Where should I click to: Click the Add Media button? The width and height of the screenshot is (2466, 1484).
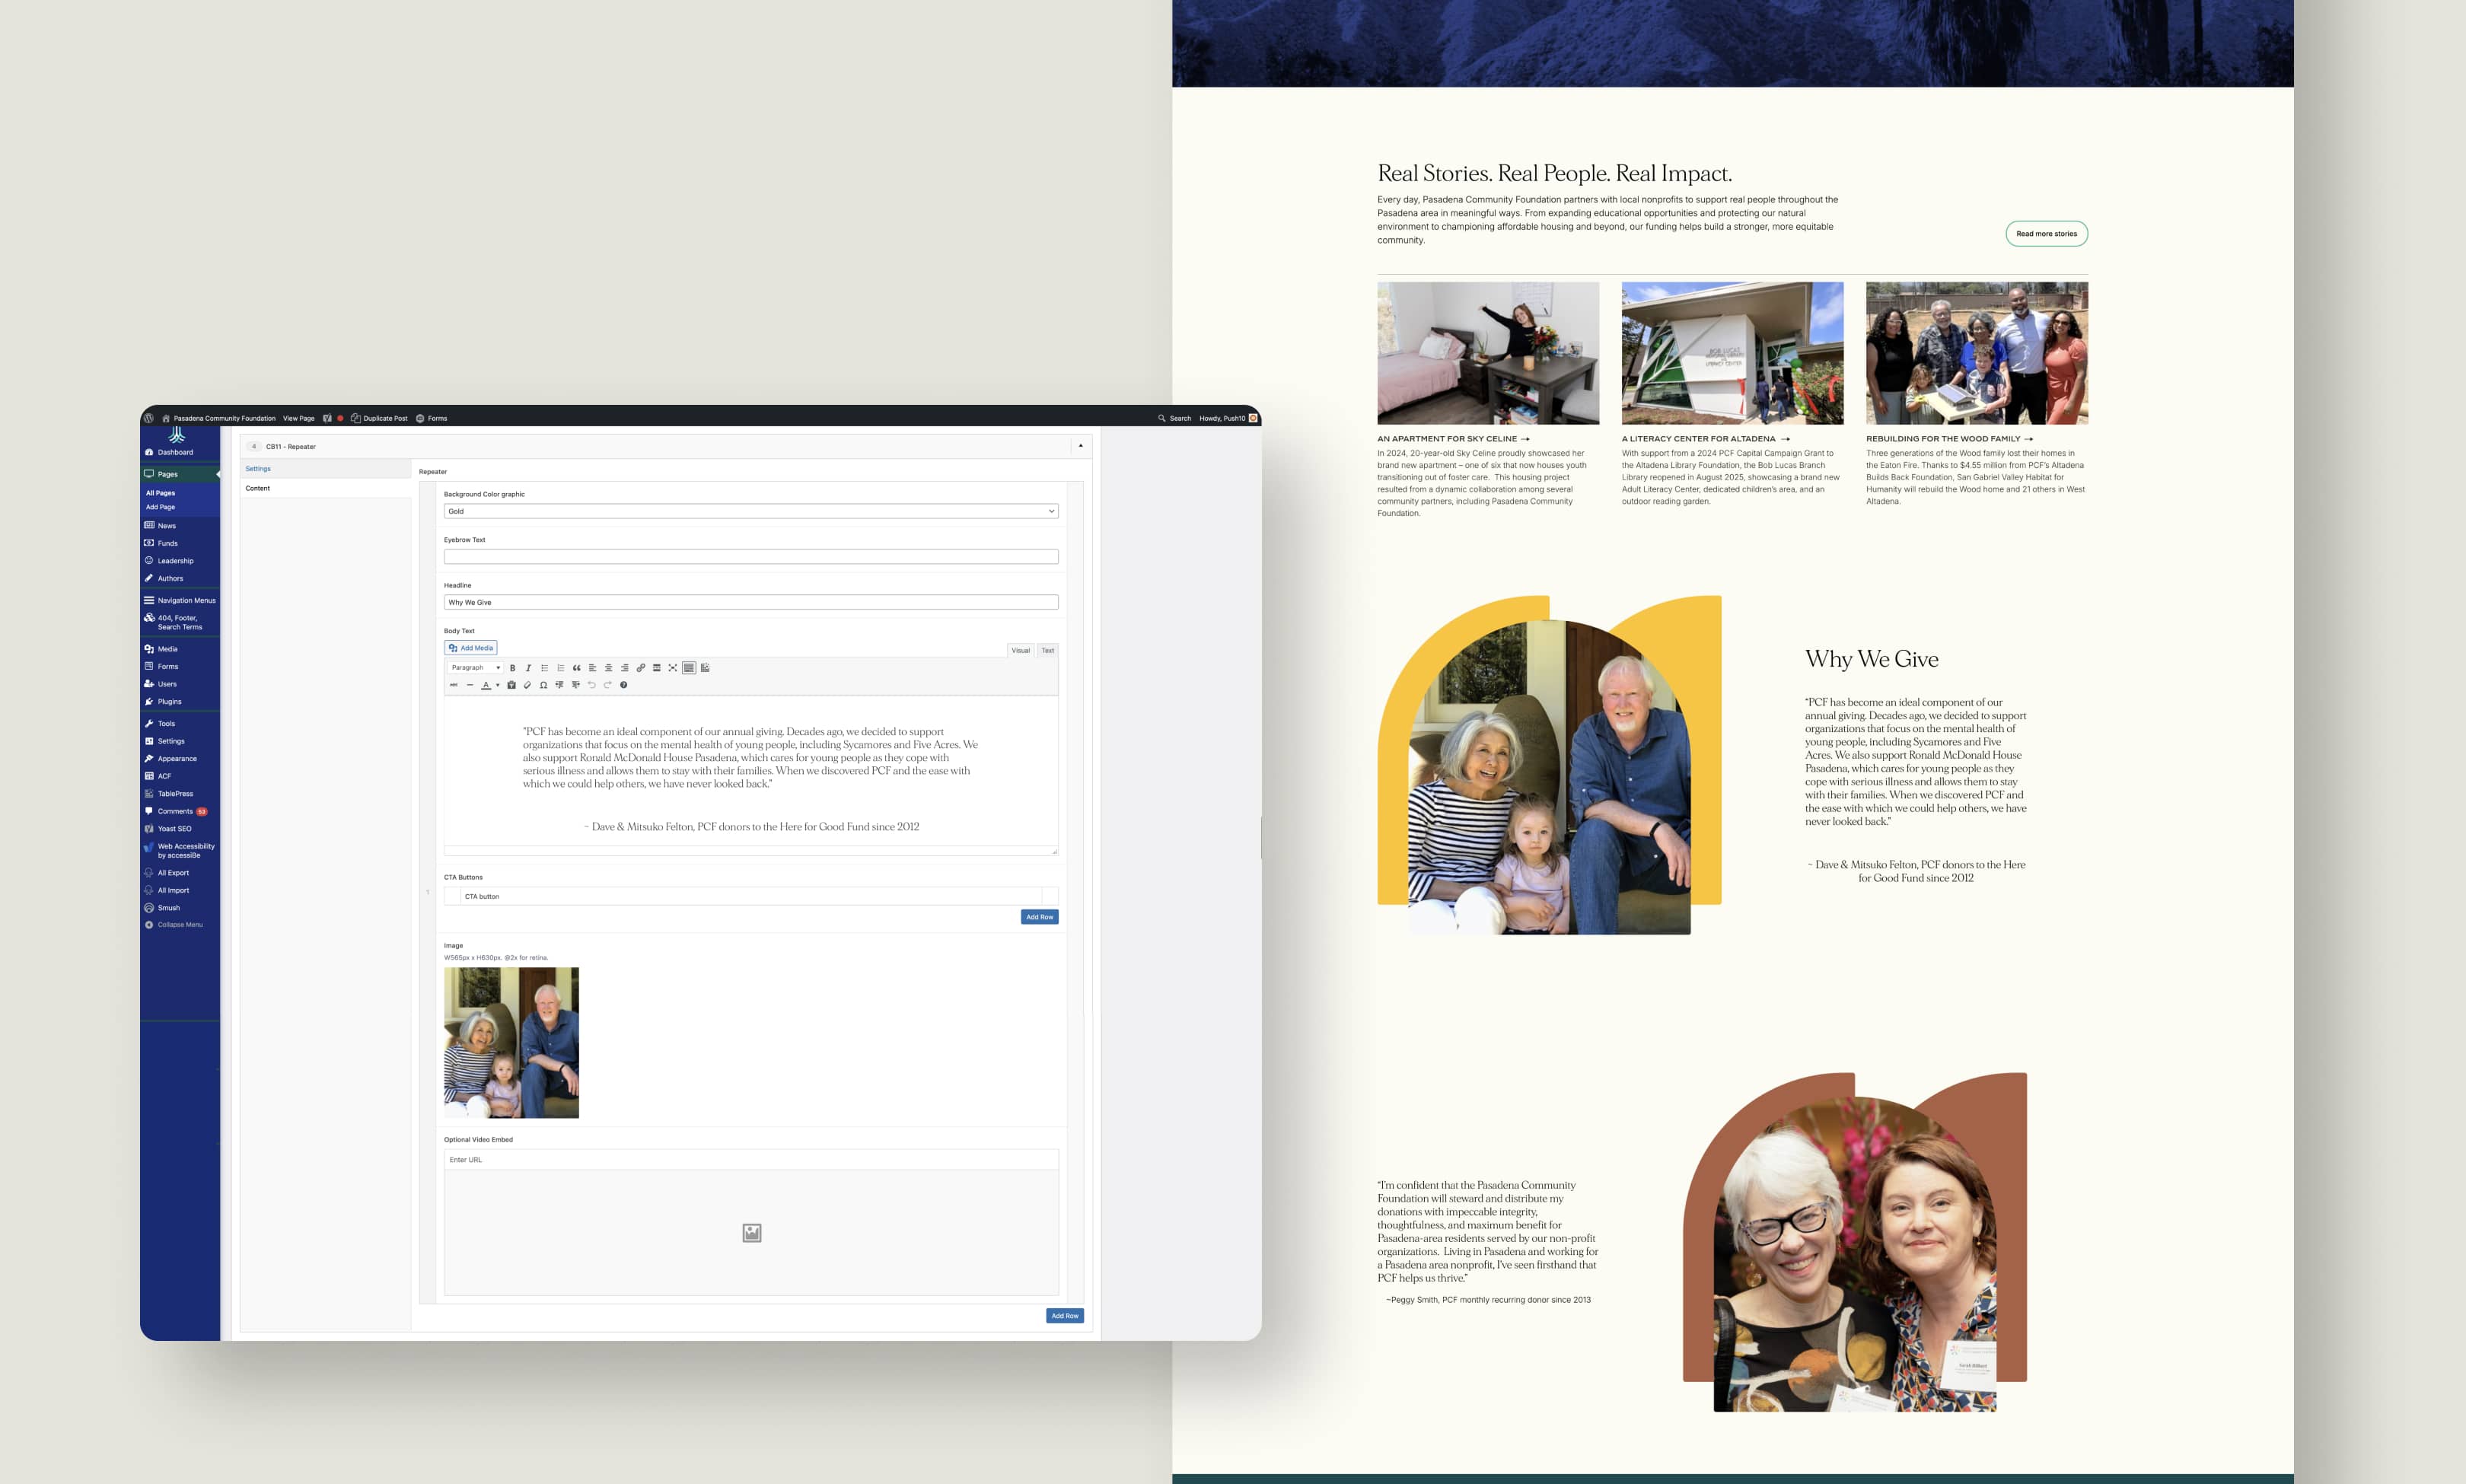coord(471,648)
